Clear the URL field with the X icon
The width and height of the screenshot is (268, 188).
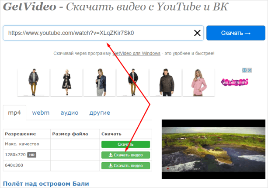click(197, 33)
